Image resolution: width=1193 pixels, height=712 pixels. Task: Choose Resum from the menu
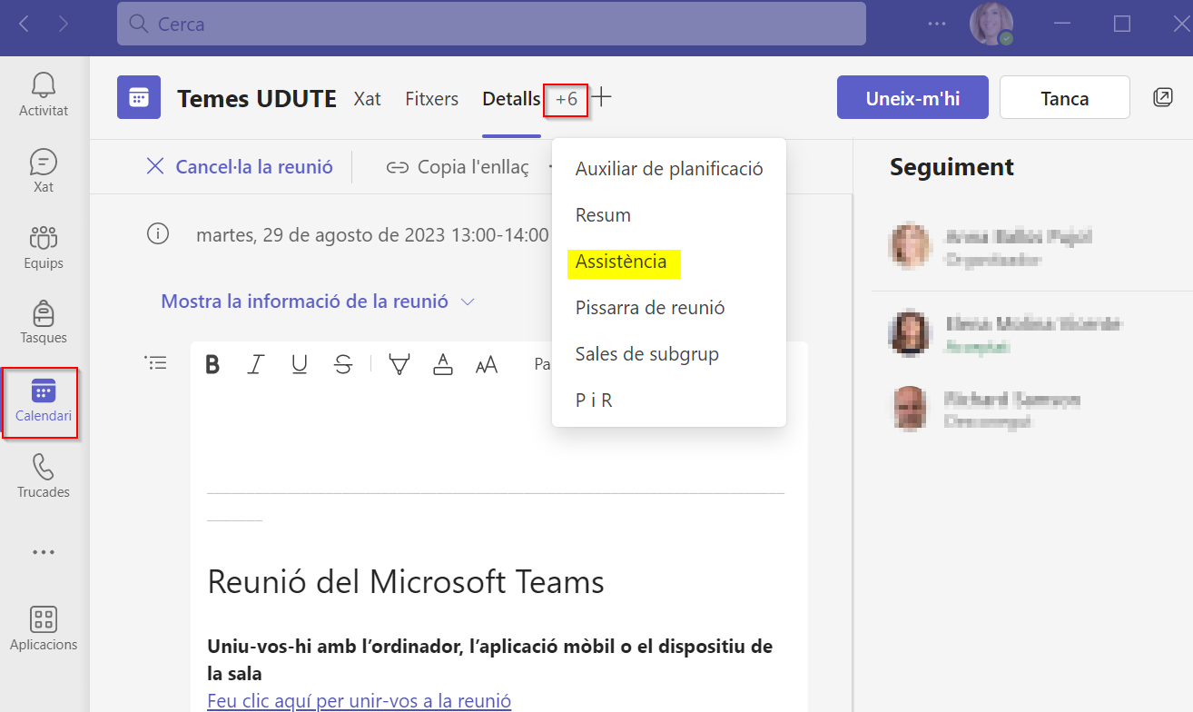click(x=669, y=215)
